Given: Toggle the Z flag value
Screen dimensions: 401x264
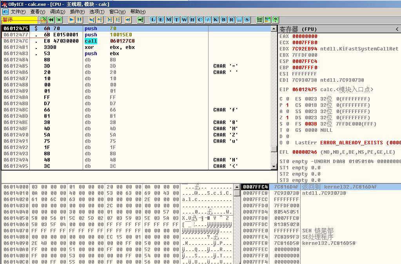Looking at the screenshot, I should pos(287,118).
